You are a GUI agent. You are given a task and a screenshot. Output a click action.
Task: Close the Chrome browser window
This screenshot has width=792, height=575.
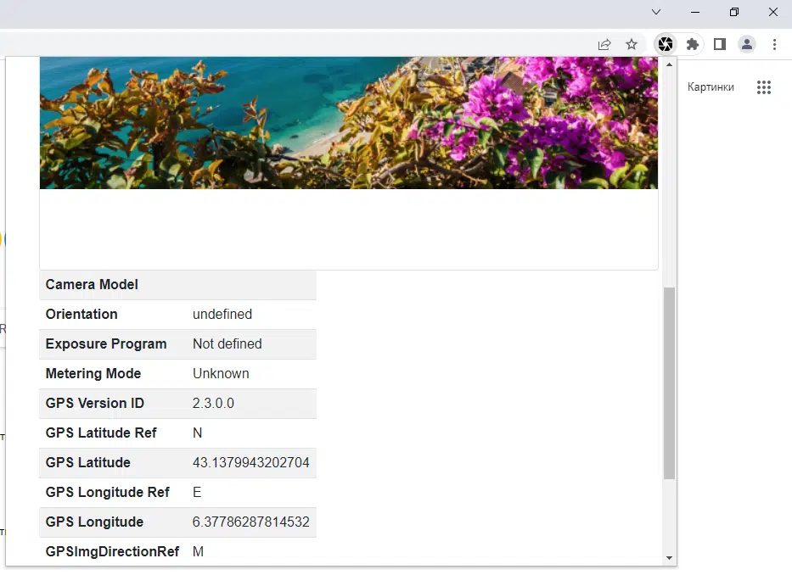(x=772, y=12)
